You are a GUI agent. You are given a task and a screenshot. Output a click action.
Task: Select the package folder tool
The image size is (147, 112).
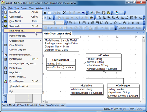pyautogui.click(x=71, y=23)
